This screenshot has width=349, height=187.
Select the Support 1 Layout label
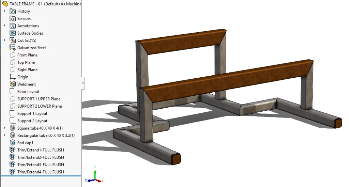[x=32, y=113]
